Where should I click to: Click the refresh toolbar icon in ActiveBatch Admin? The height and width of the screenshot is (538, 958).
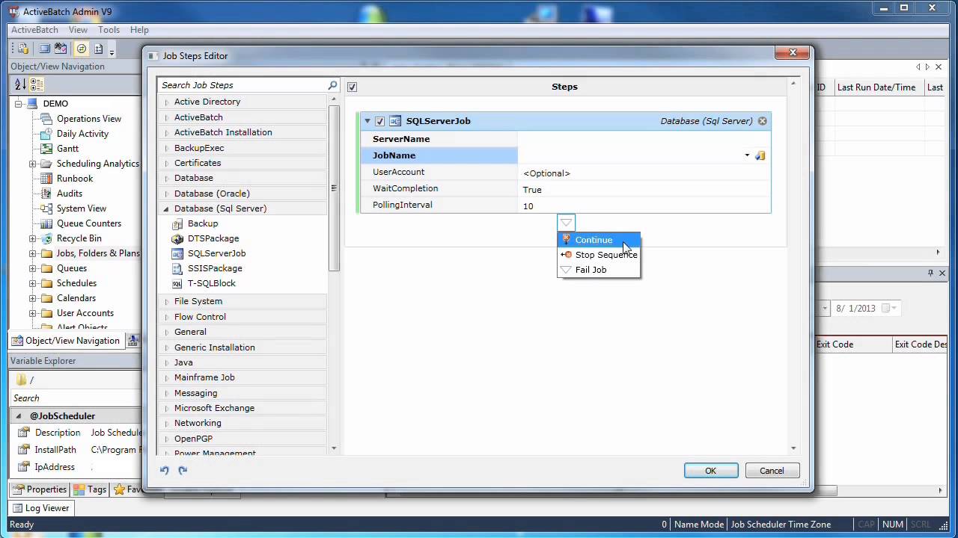(81, 49)
